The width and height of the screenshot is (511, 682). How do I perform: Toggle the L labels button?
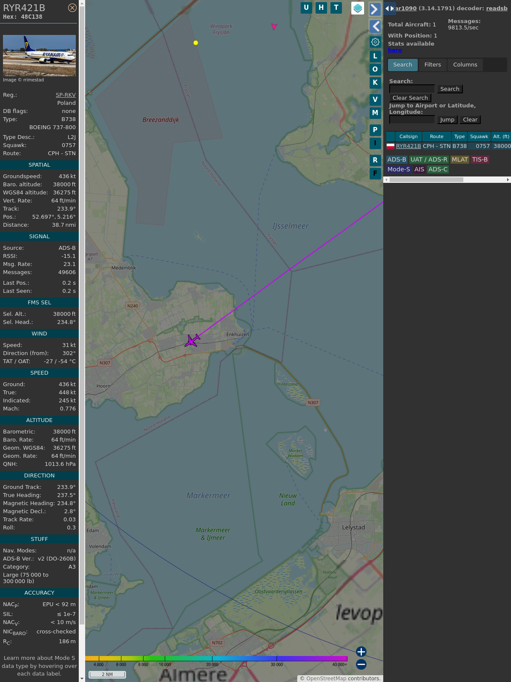pos(375,56)
